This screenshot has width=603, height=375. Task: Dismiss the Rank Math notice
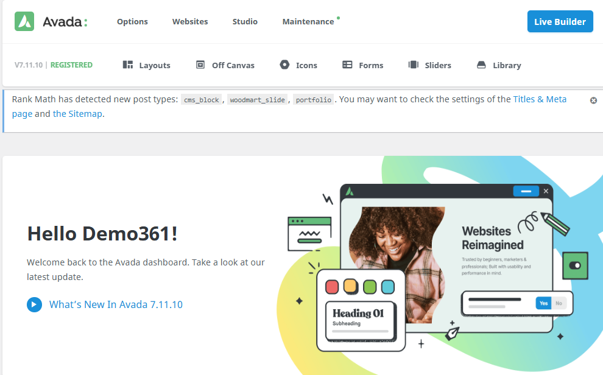click(x=593, y=100)
